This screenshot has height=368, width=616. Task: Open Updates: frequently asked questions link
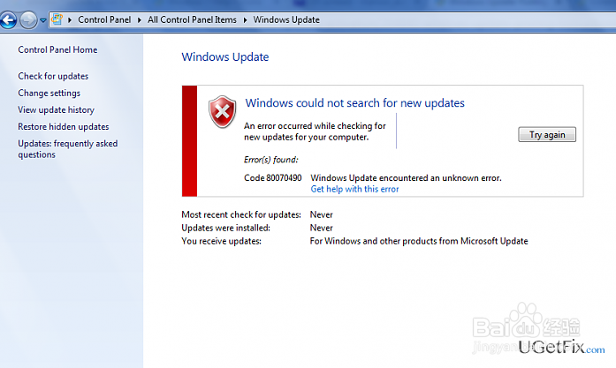point(67,149)
